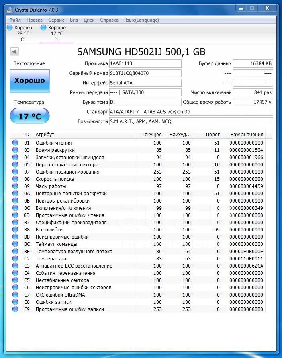Viewport: 282px width, 358px height.
Task: Open the Справка menu
Action: pyautogui.click(x=109, y=20)
